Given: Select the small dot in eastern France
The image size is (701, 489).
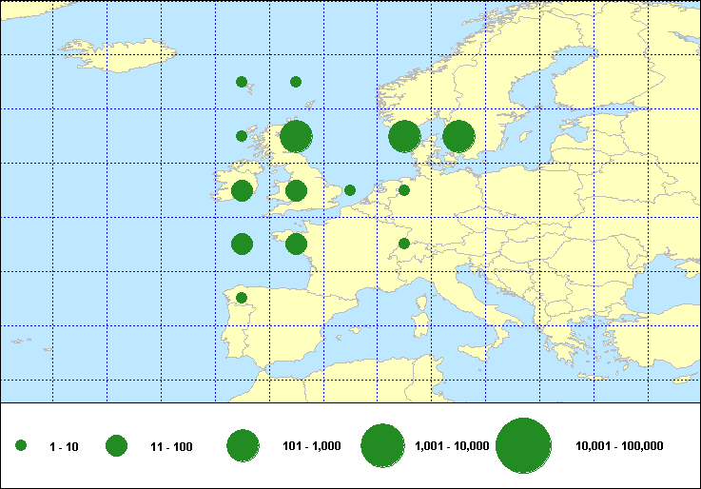Looking at the screenshot, I should (404, 244).
